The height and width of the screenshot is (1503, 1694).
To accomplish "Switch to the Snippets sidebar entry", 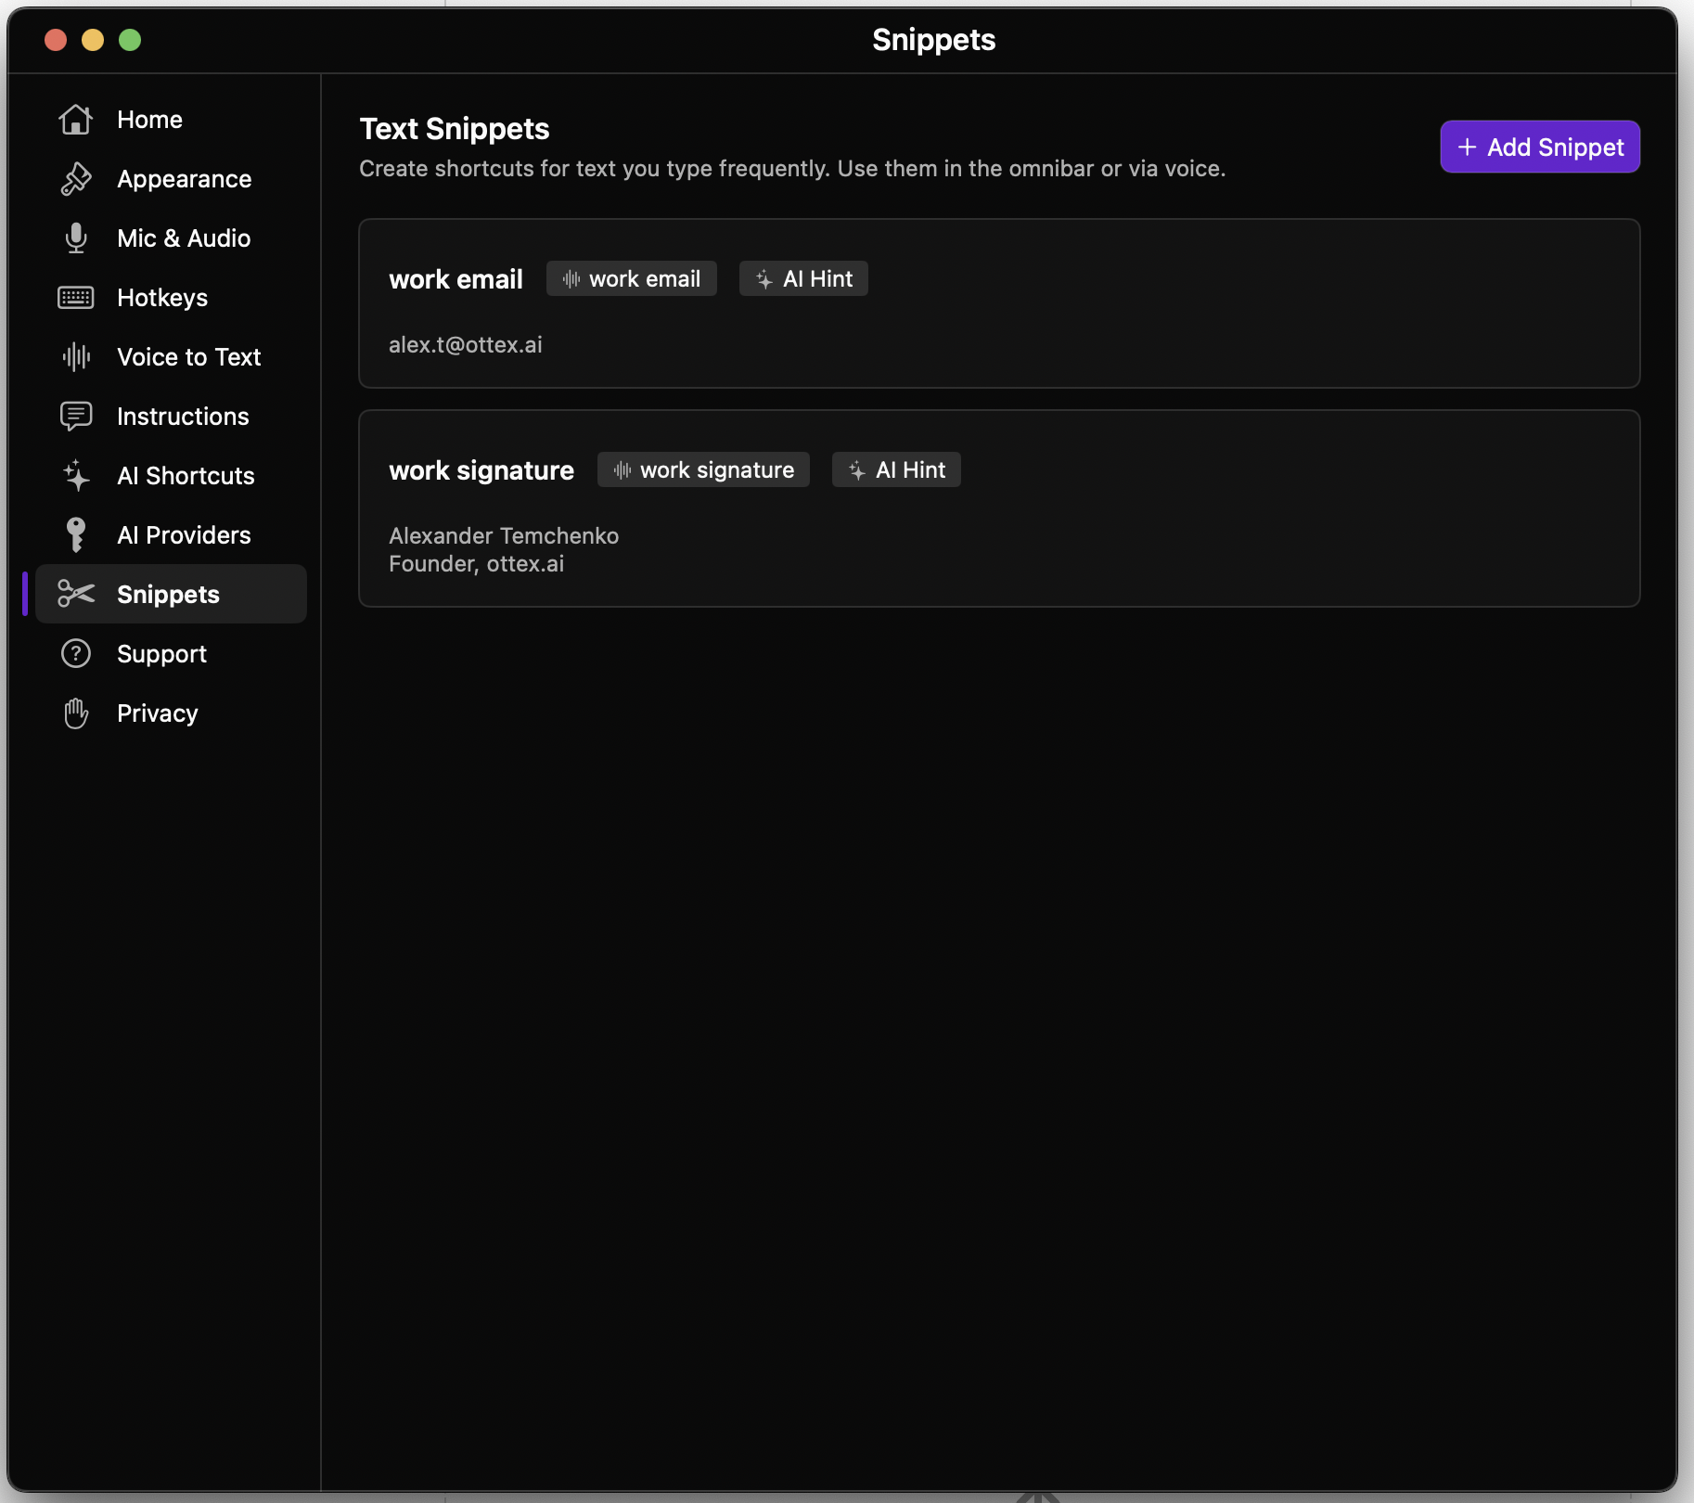I will coord(168,594).
